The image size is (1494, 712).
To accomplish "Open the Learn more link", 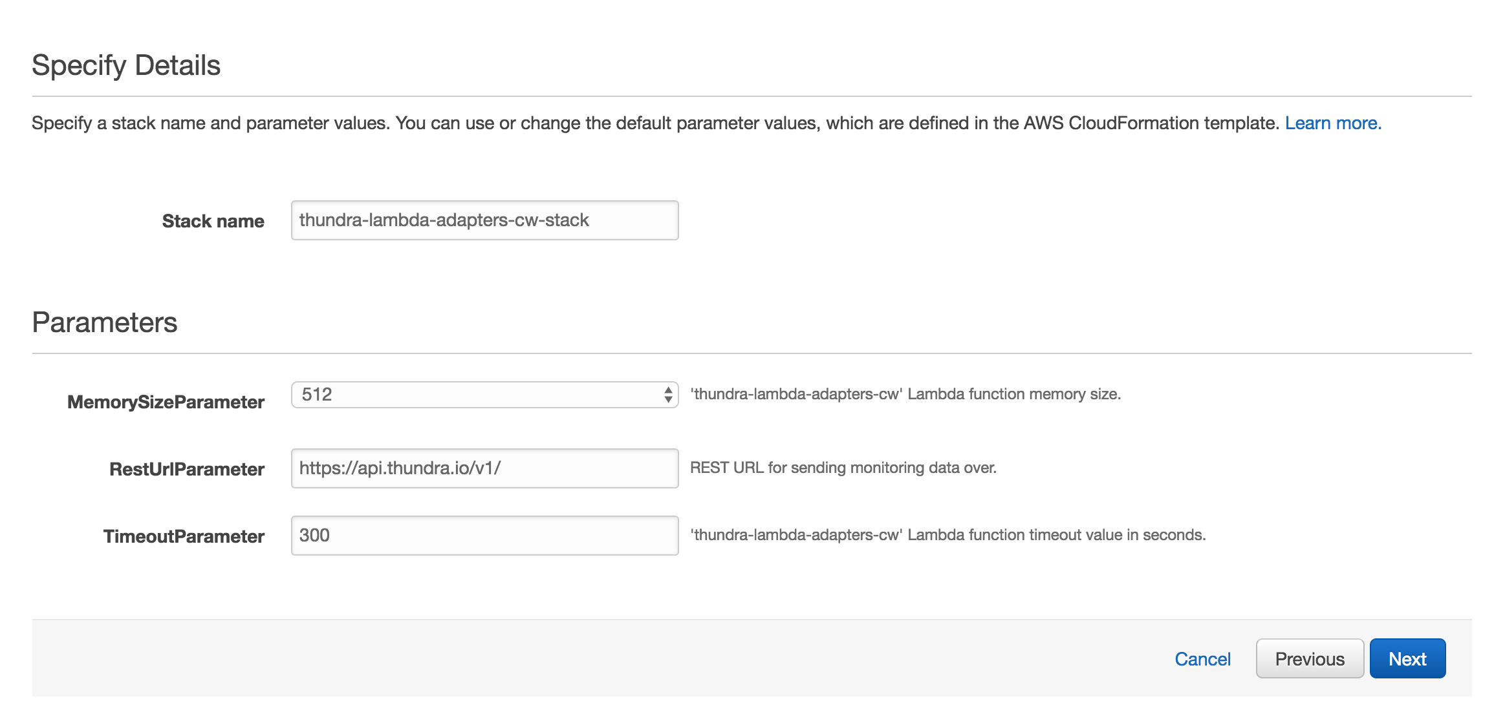I will (1333, 123).
